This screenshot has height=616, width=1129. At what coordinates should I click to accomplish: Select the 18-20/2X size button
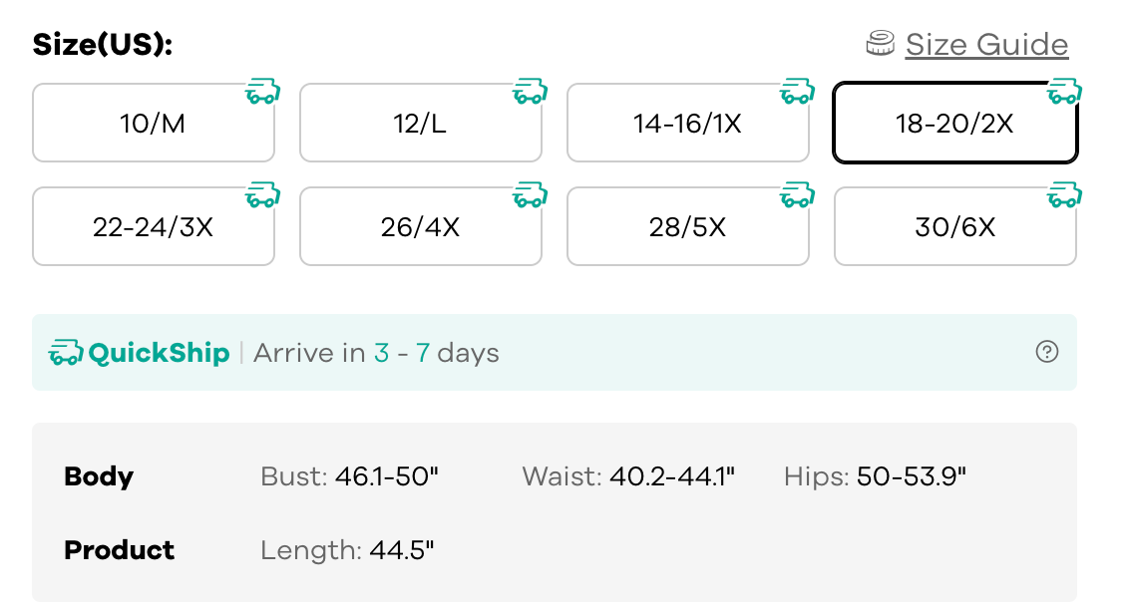954,124
